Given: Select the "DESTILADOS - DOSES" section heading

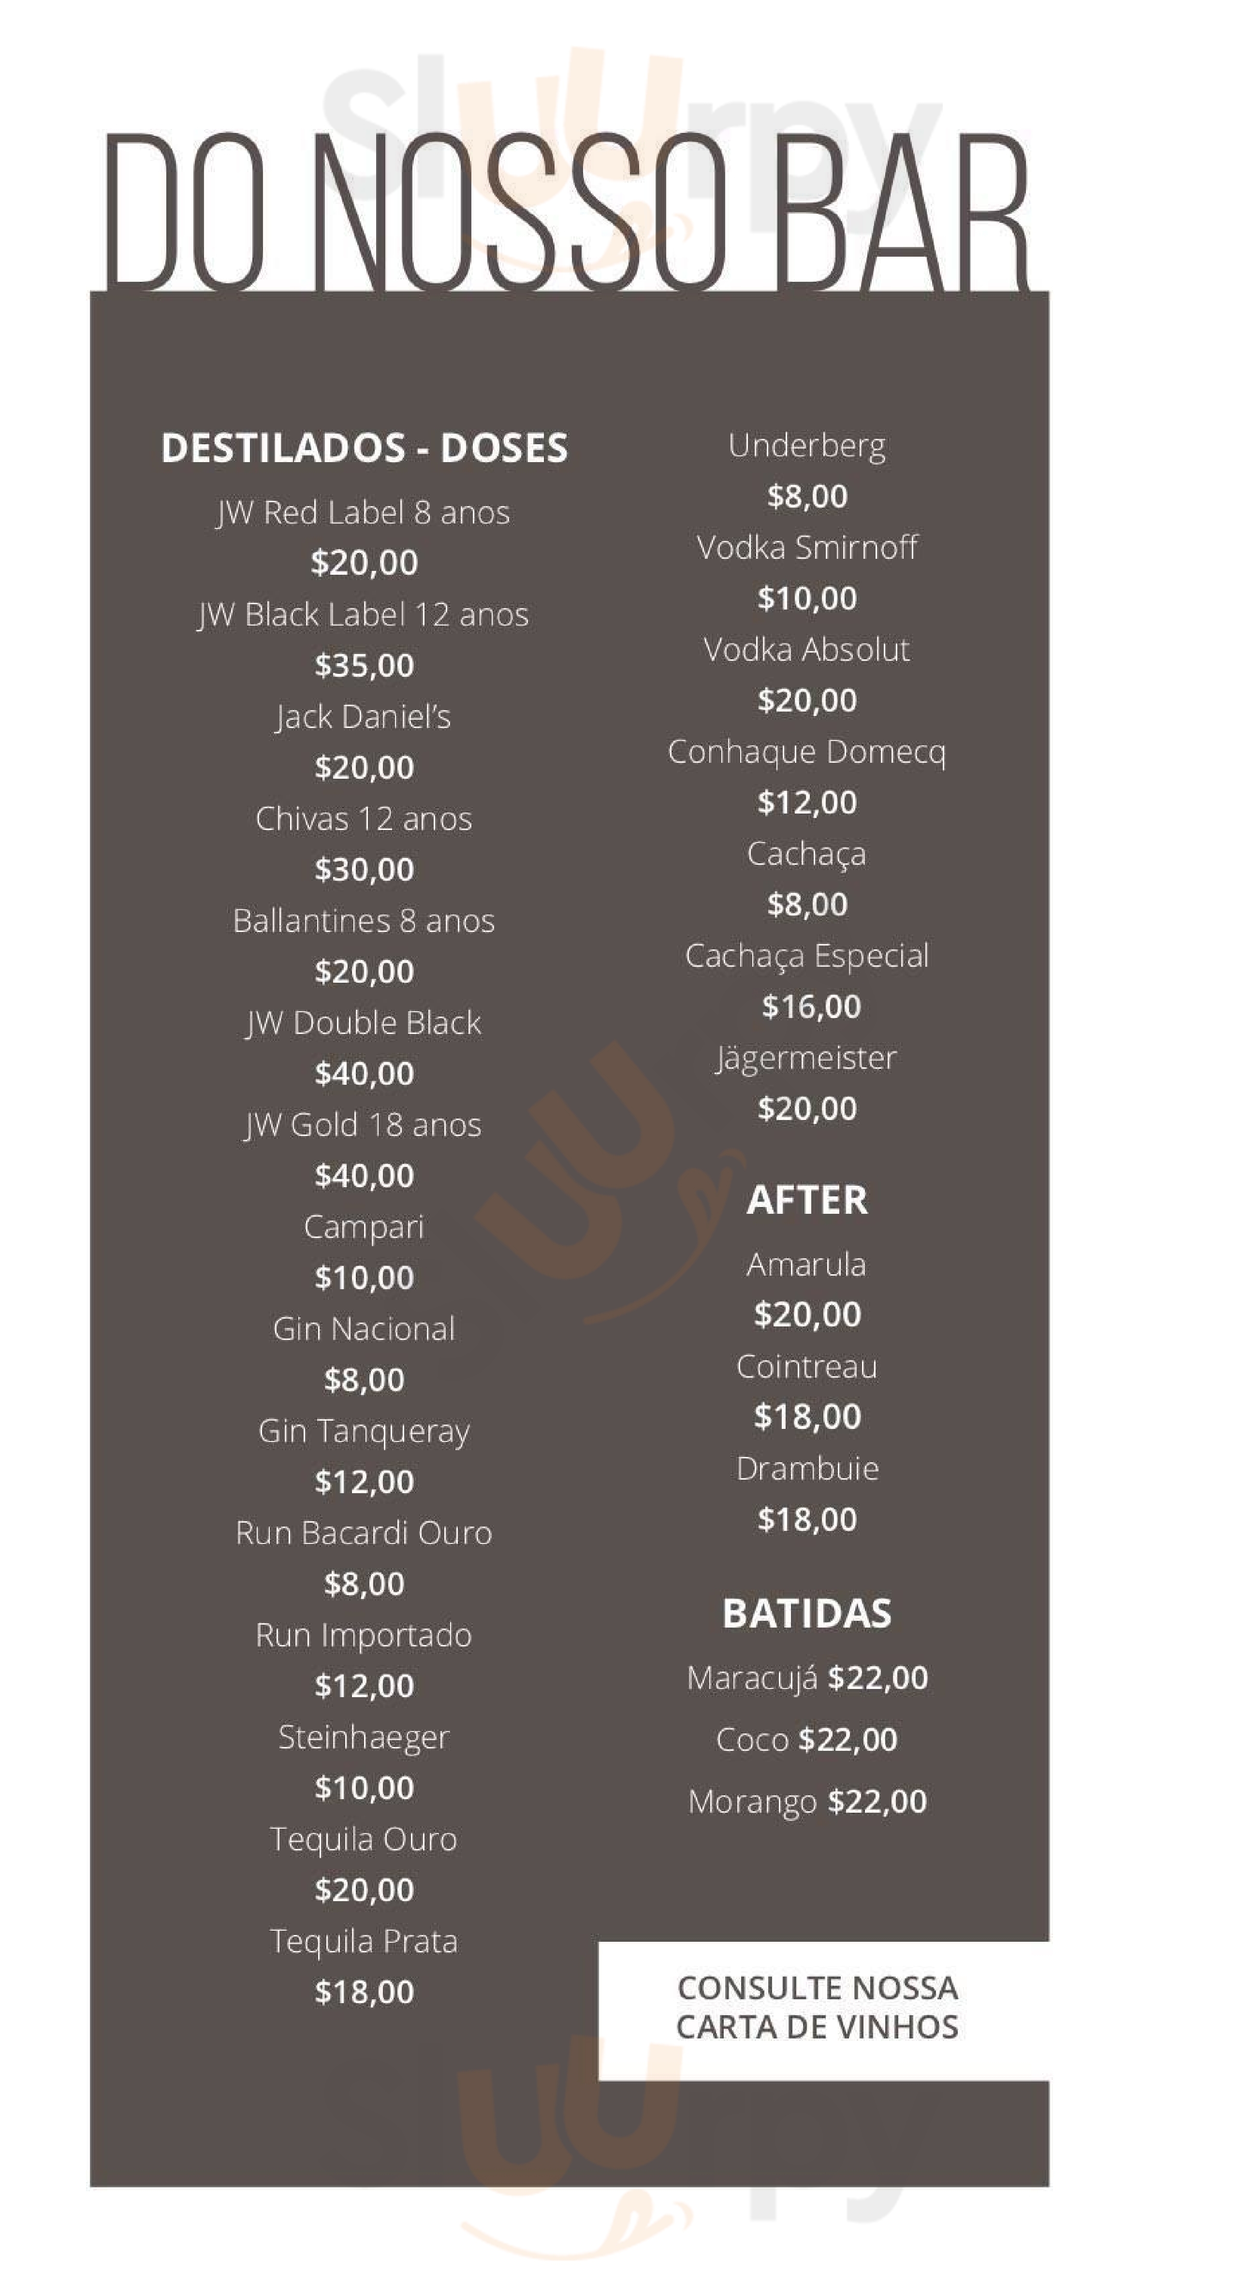Looking at the screenshot, I should (364, 449).
